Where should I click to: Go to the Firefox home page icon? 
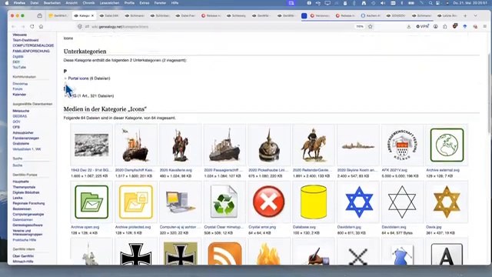pyautogui.click(x=41, y=27)
